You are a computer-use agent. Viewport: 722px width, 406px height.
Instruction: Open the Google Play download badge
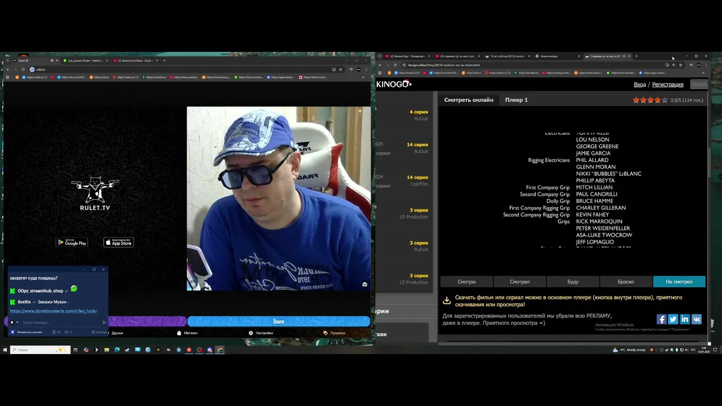[72, 242]
